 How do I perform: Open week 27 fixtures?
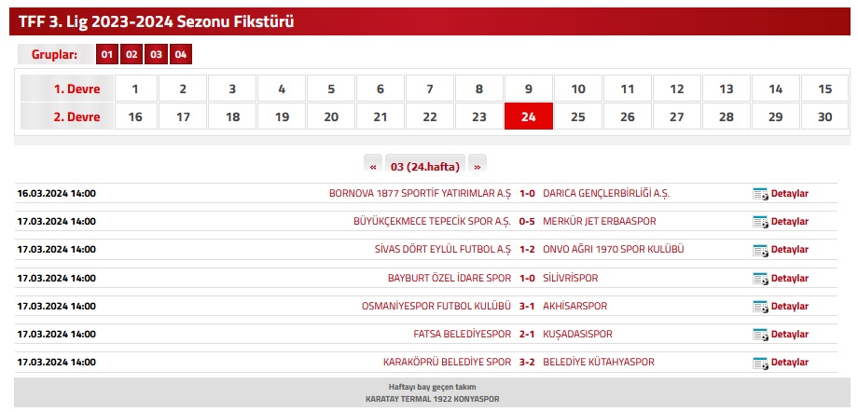(x=677, y=117)
